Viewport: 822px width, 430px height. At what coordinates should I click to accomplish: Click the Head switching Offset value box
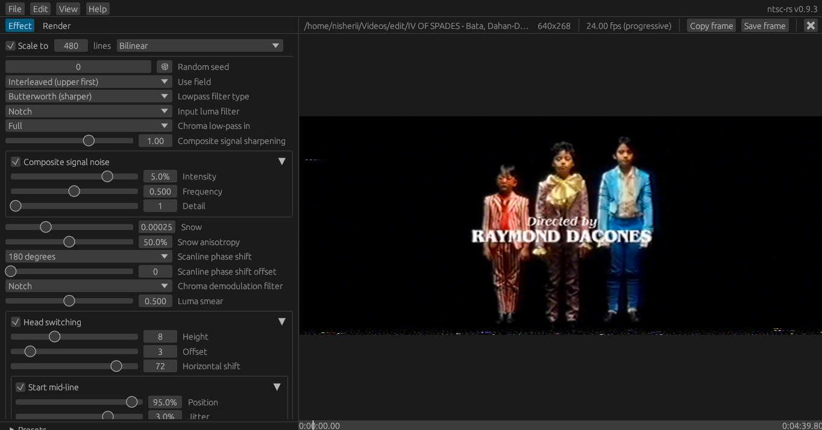160,352
